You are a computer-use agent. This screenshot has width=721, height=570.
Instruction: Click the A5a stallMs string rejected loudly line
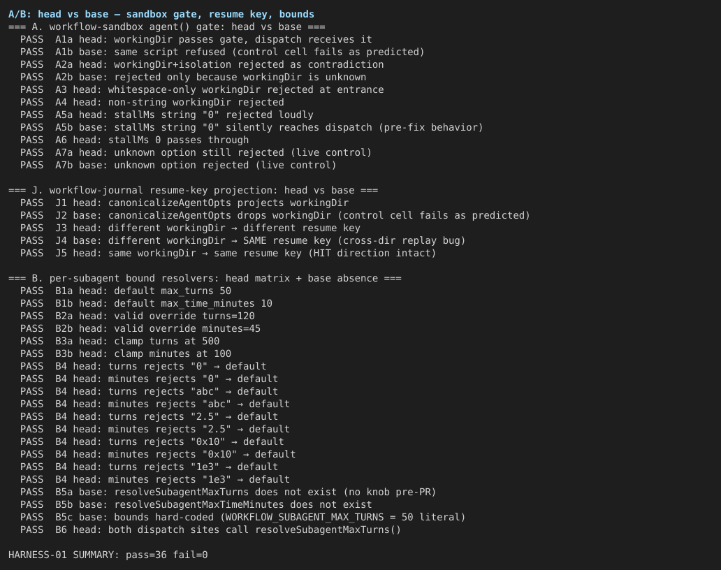(166, 115)
